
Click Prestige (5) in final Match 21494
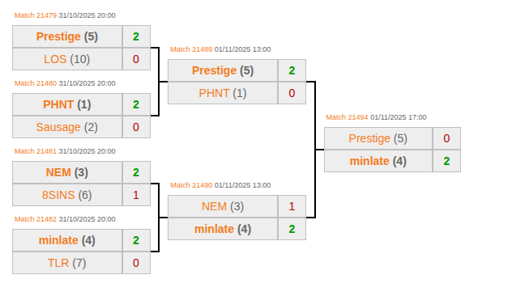pyautogui.click(x=378, y=138)
